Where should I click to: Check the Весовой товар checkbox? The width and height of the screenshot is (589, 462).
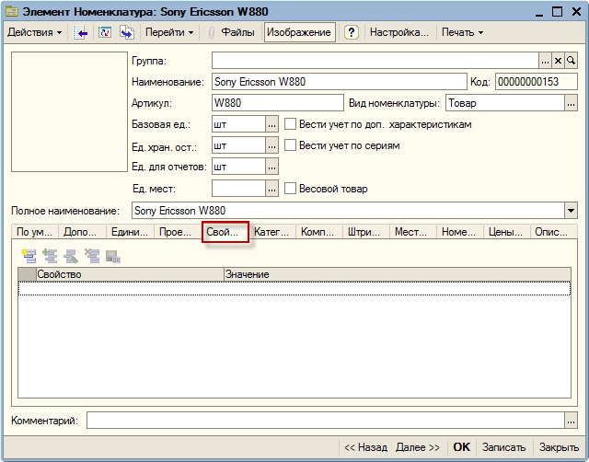click(x=291, y=189)
